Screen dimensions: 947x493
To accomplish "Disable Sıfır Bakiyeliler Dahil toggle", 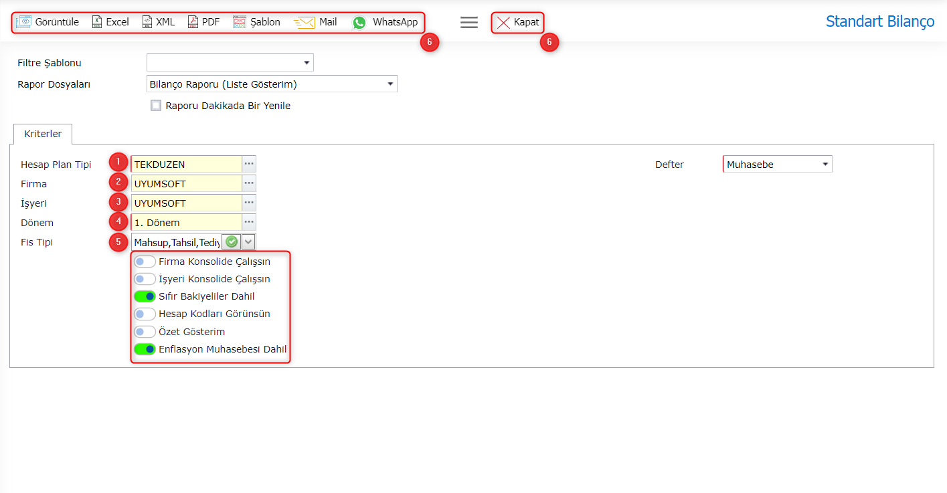I will (145, 296).
